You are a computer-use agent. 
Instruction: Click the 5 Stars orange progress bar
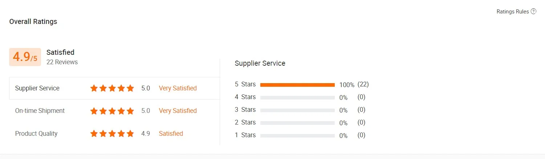297,85
